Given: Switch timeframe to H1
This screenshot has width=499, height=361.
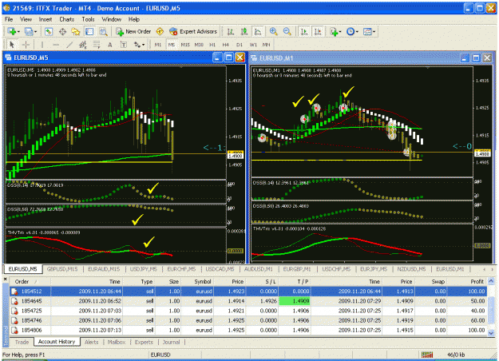Looking at the screenshot, I should click(x=212, y=45).
